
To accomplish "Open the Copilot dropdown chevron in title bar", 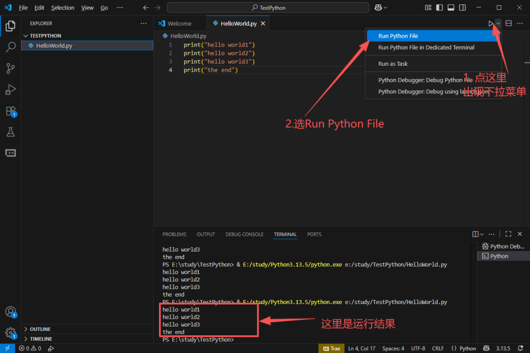I will [x=385, y=7].
